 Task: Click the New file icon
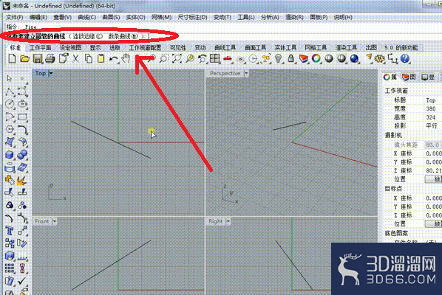(x=12, y=58)
